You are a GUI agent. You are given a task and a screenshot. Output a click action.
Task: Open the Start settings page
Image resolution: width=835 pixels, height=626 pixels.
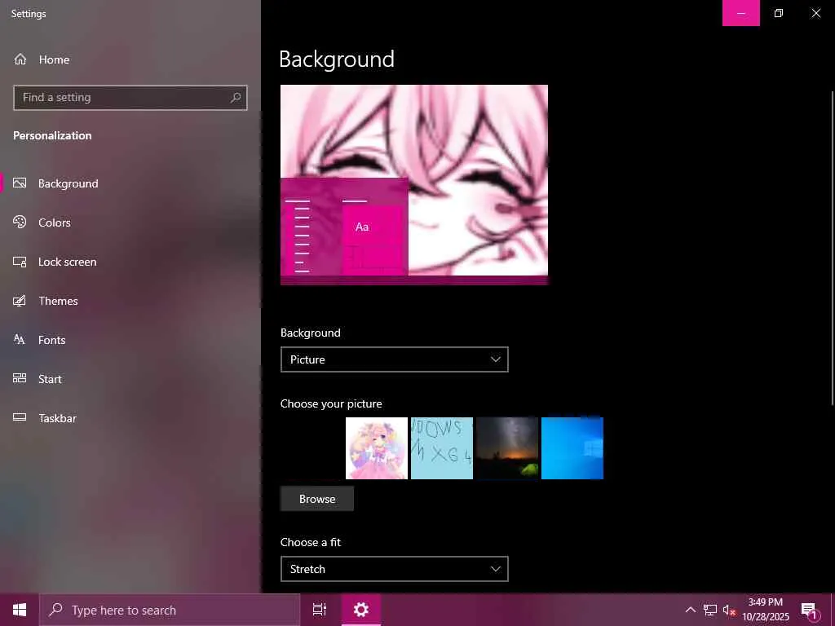(x=130, y=379)
